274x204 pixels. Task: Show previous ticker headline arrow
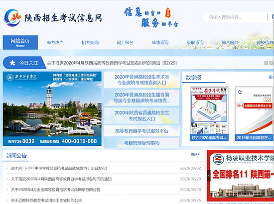pyautogui.click(x=266, y=63)
